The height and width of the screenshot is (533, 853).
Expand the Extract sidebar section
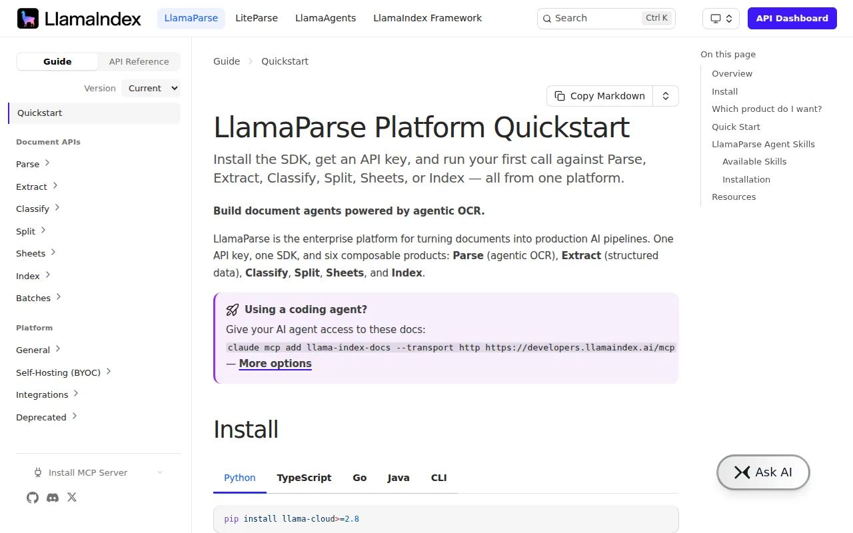tap(37, 187)
